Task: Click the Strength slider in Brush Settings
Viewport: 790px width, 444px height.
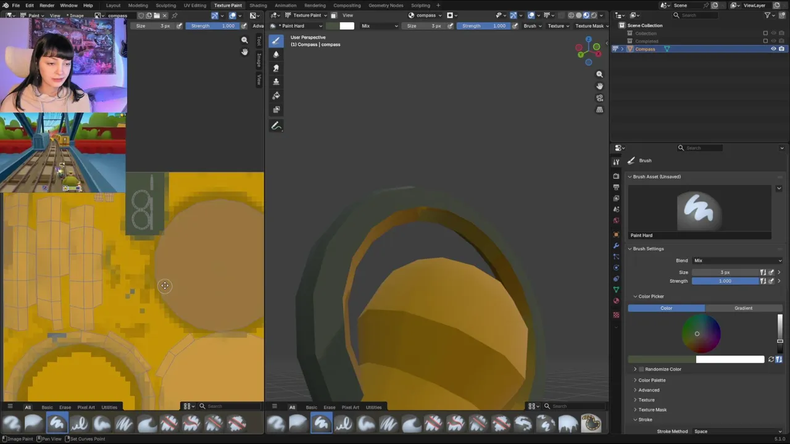Action: point(725,281)
